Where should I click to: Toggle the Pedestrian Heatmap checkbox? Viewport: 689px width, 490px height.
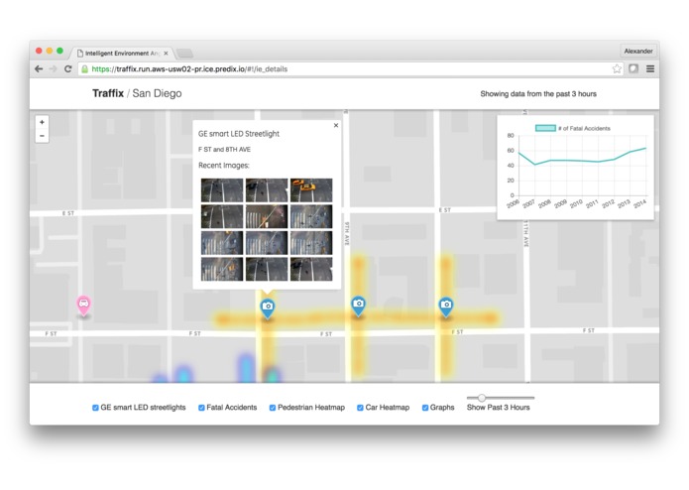coord(273,408)
